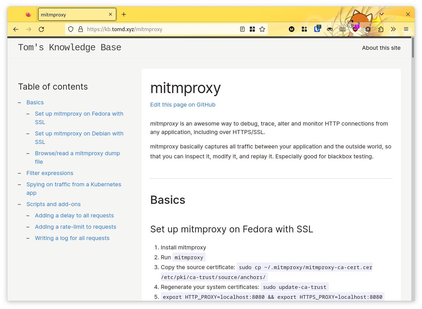Open Writing a log for all requests
This screenshot has width=422, height=309.
click(72, 238)
